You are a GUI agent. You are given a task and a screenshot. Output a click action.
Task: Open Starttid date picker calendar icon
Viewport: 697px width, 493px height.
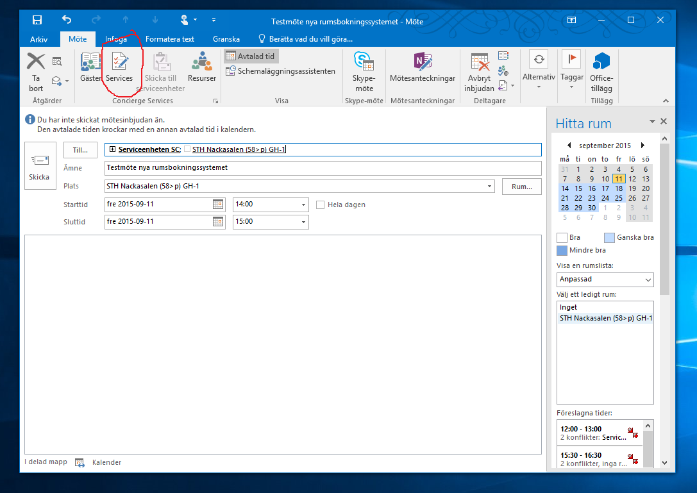pyautogui.click(x=218, y=205)
